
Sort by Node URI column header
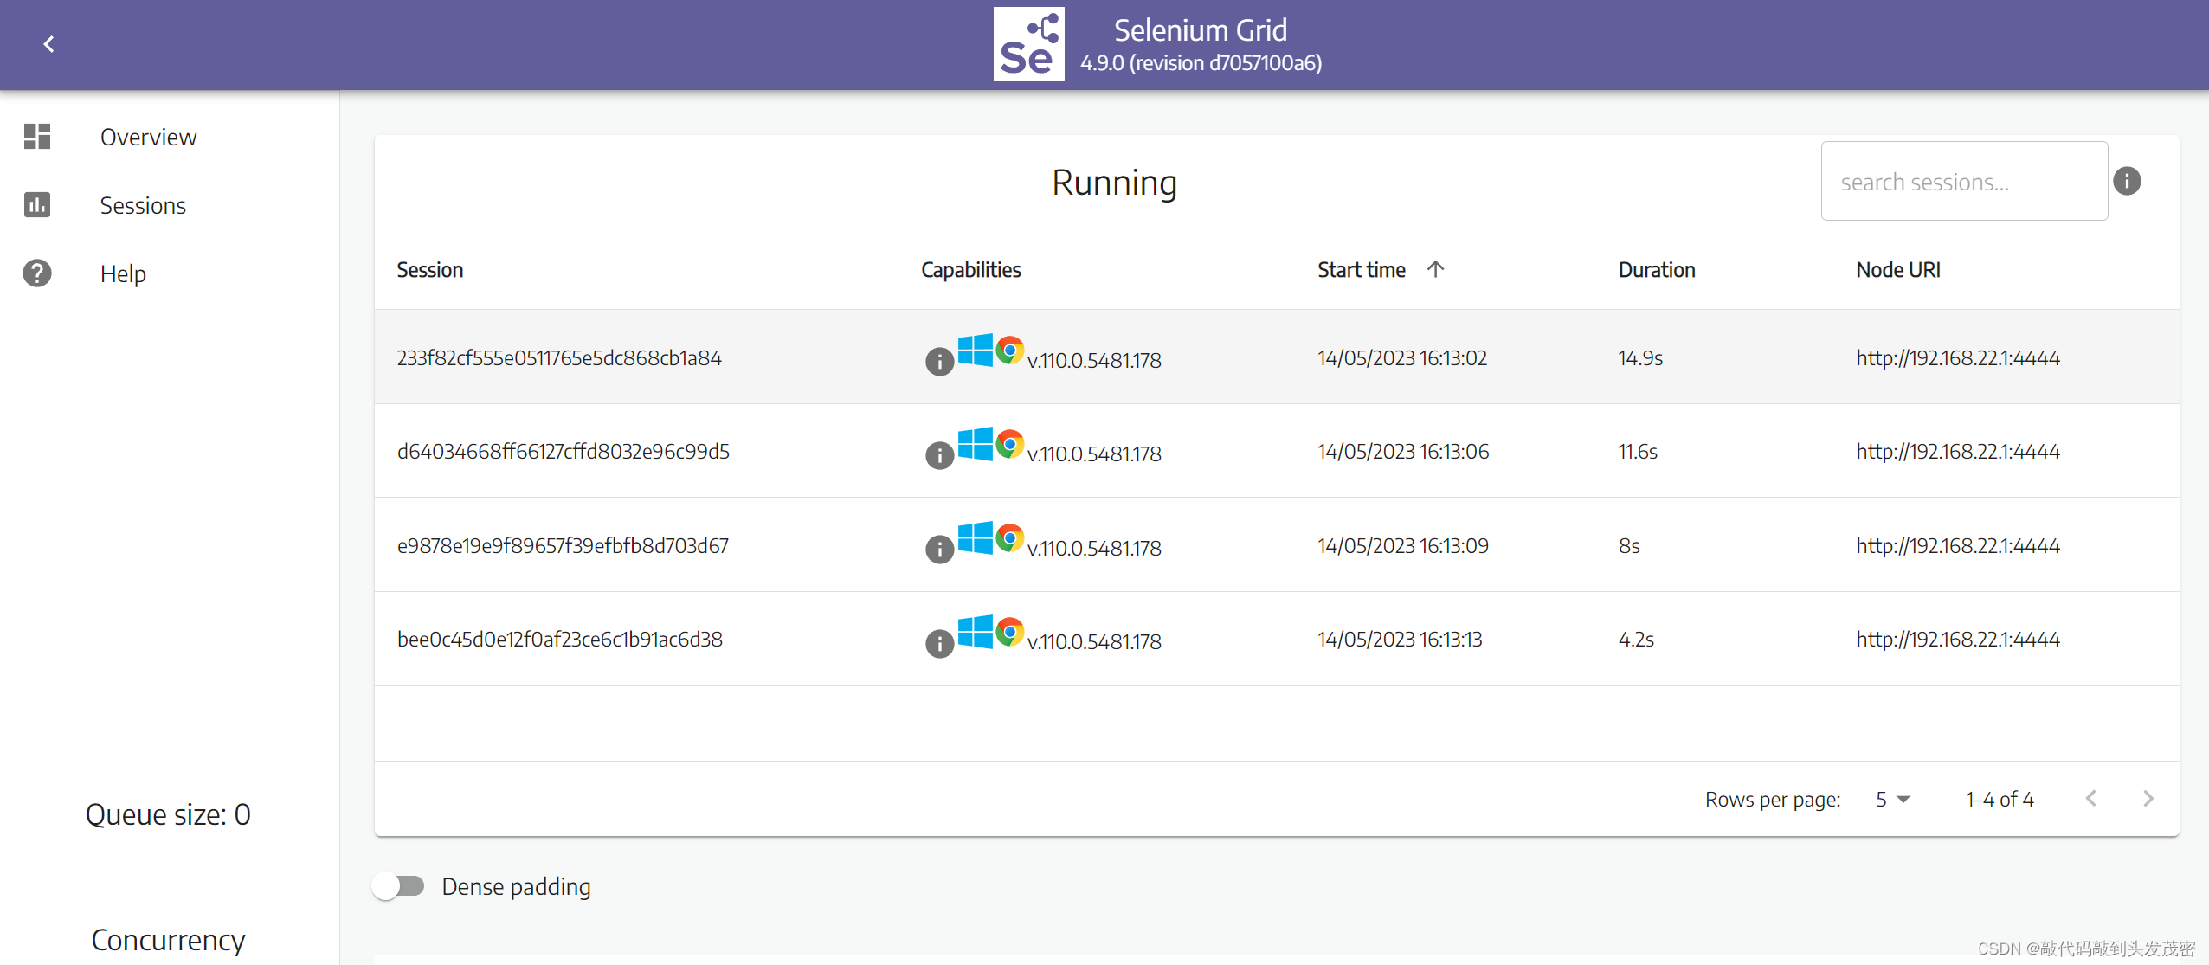coord(1898,270)
